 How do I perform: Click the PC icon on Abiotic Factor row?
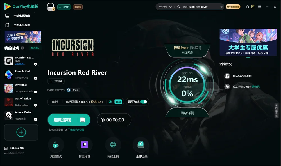[35, 119]
